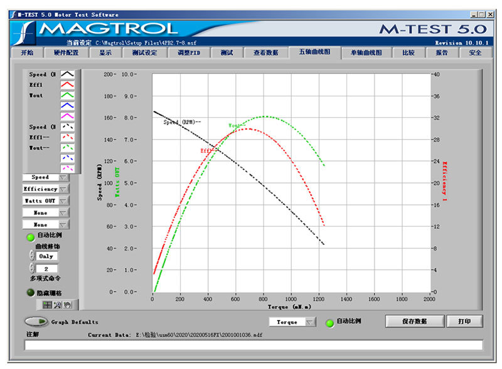Image resolution: width=502 pixels, height=369 pixels.
Task: Maximize the M-TEST window
Action: pos(482,14)
